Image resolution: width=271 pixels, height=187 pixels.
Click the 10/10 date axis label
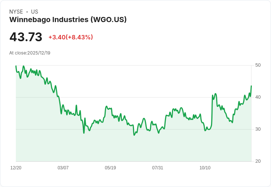point(205,168)
